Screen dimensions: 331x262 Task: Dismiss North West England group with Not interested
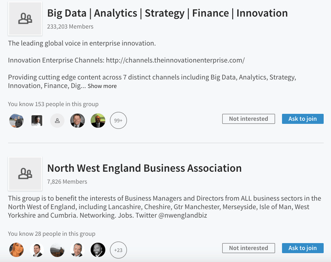[x=248, y=248]
